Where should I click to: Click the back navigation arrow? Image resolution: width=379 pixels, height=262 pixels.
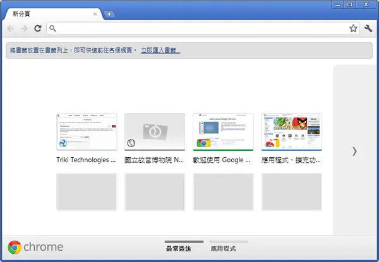tap(11, 28)
